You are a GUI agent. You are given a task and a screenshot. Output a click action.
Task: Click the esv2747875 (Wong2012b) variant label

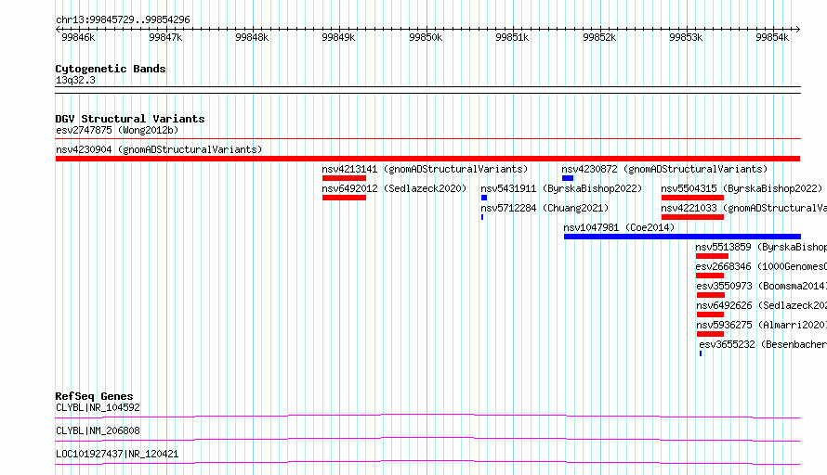[x=117, y=130]
